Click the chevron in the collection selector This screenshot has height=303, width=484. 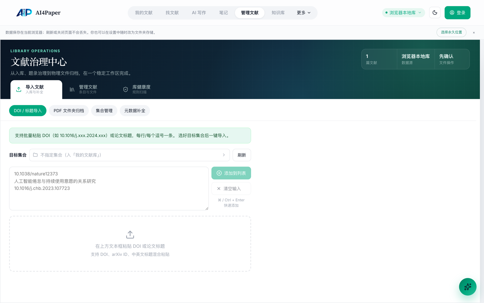pyautogui.click(x=224, y=155)
